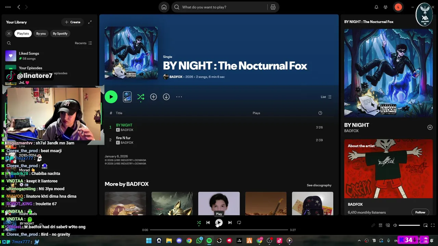Go to Spotify Home
438x246 pixels.
point(164,7)
